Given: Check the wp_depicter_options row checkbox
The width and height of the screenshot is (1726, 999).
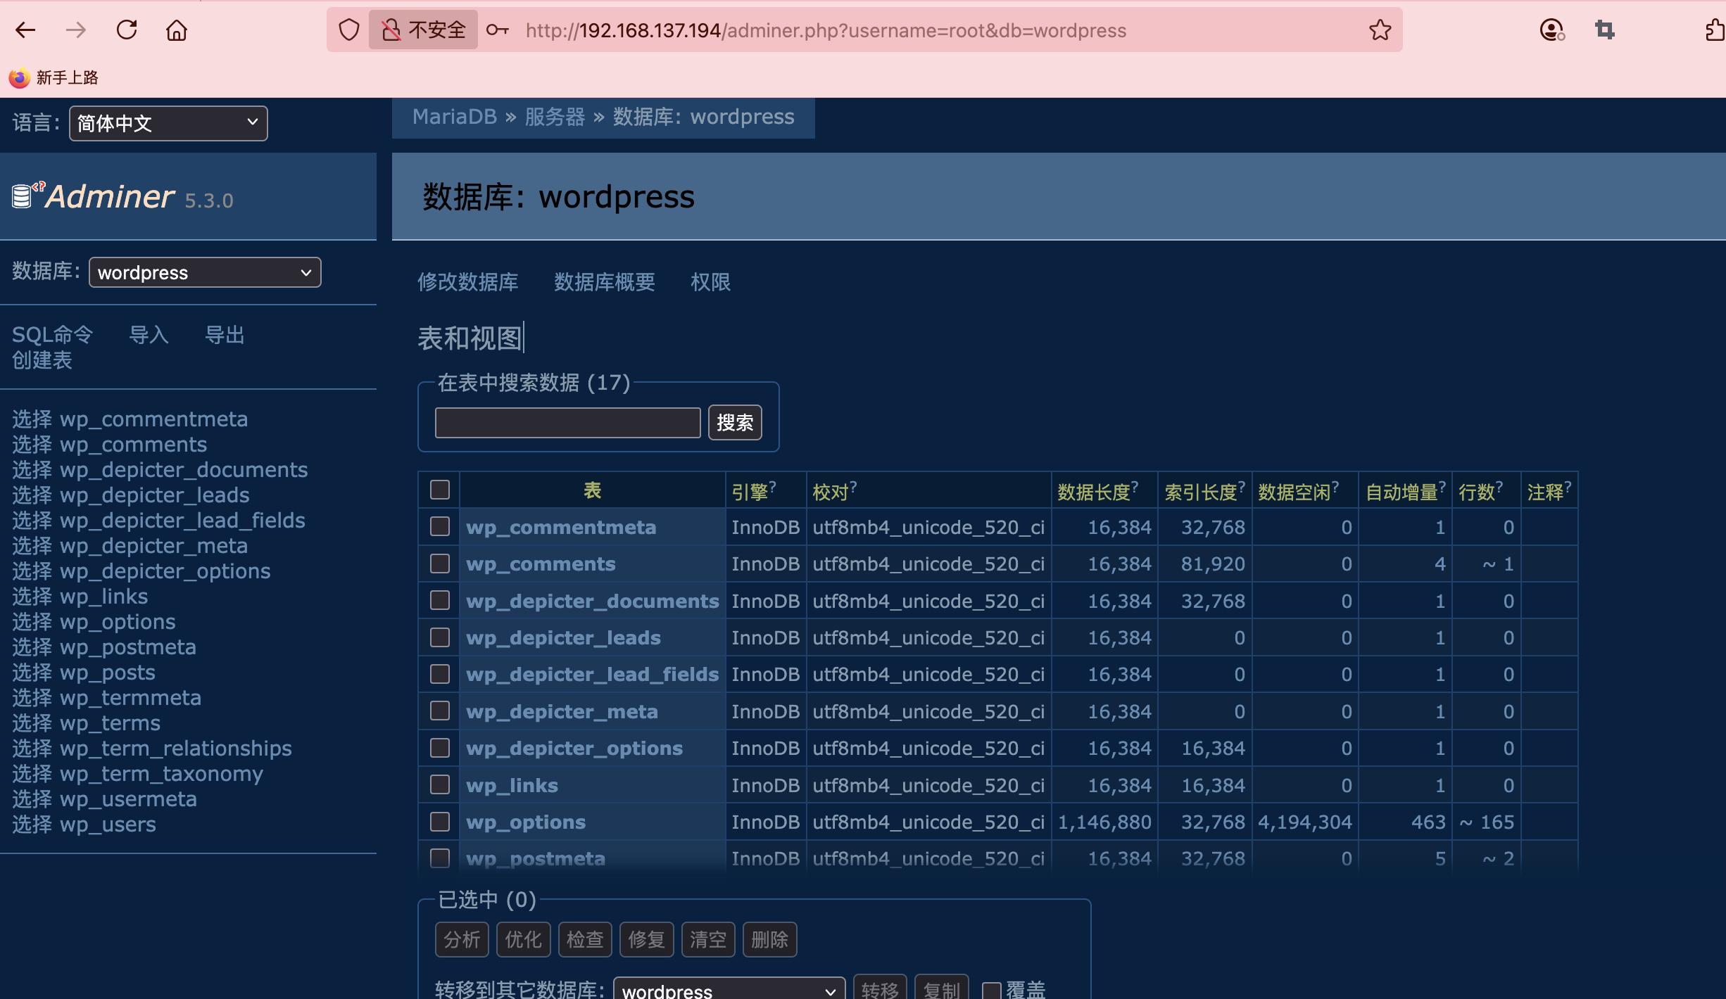Looking at the screenshot, I should point(440,748).
